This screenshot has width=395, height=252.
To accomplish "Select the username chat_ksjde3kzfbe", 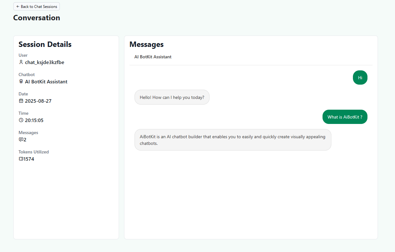I will pos(44,62).
